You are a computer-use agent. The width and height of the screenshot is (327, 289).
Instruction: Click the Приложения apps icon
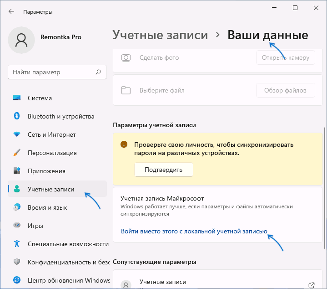17,171
